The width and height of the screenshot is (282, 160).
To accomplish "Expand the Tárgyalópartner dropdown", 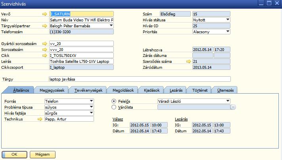I will coord(111,26).
